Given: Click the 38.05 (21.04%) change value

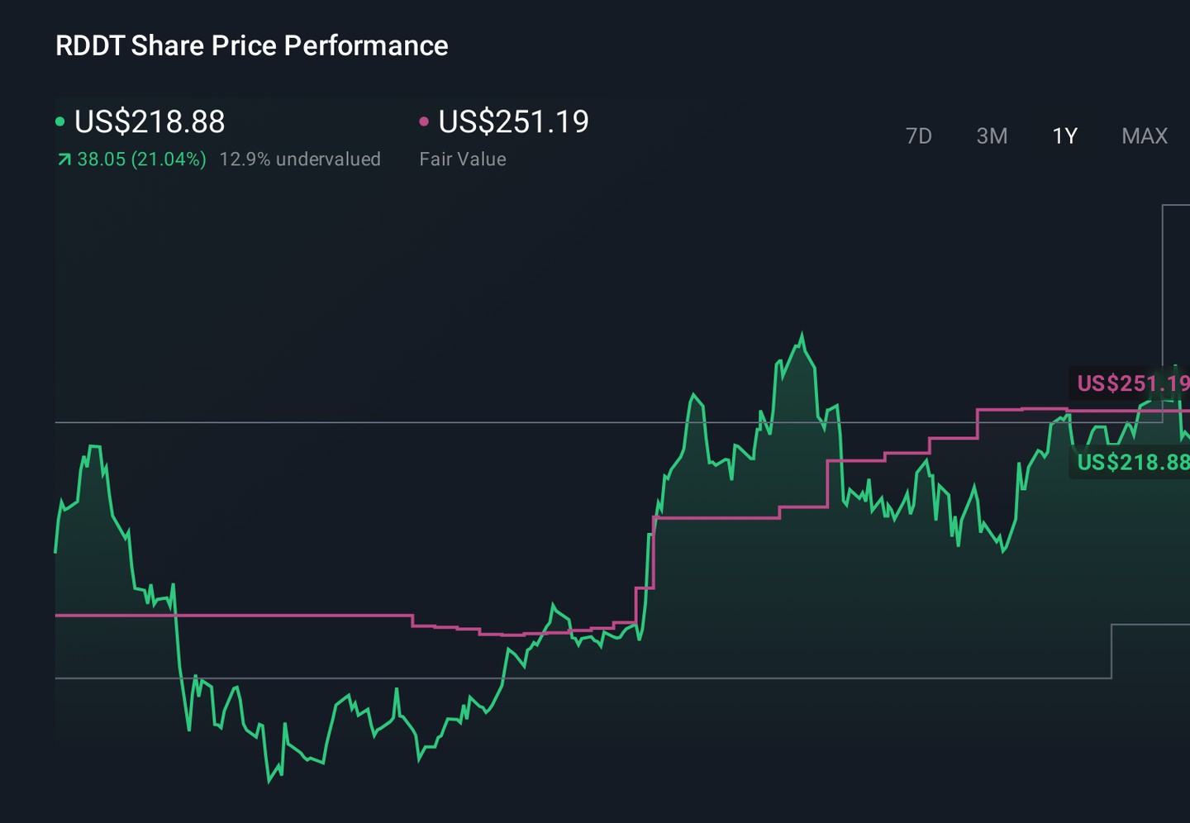Looking at the screenshot, I should tap(141, 159).
